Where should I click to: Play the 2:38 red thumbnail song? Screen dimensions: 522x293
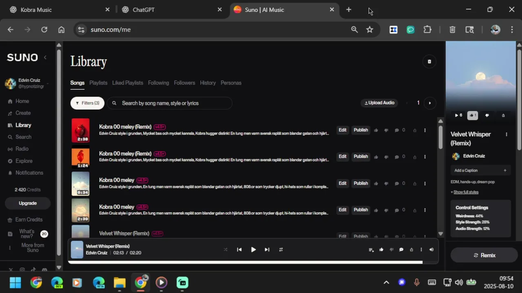[x=80, y=130]
